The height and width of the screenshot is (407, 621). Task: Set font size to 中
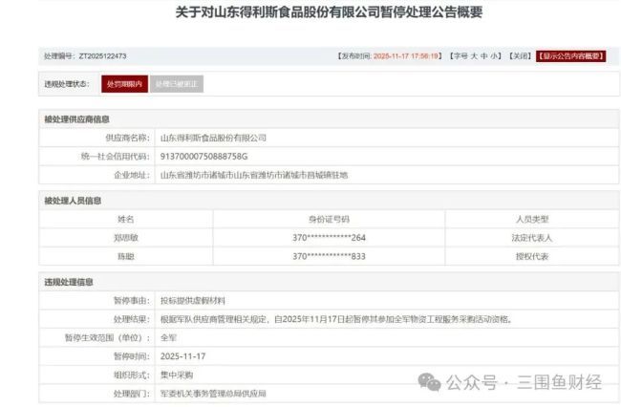click(x=484, y=56)
